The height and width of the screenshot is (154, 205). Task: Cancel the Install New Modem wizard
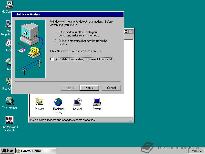[111, 88]
